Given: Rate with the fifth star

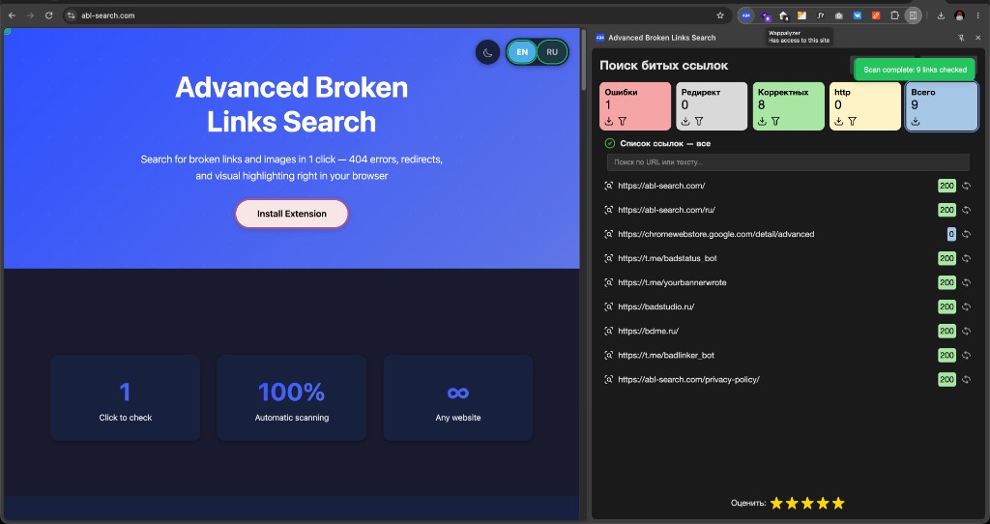Looking at the screenshot, I should point(838,503).
